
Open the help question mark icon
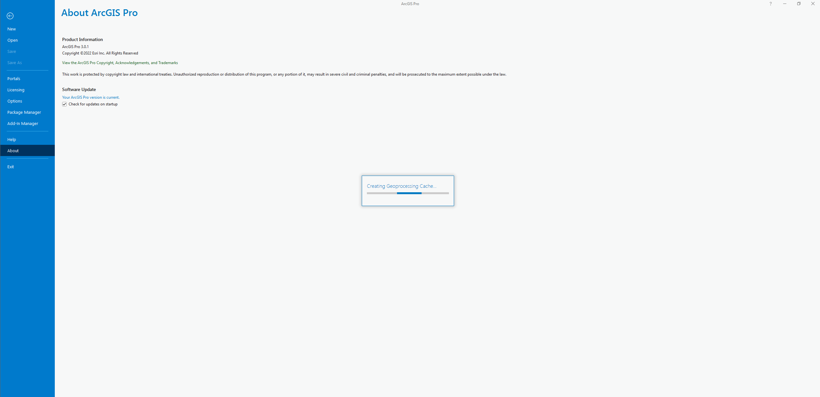[771, 4]
